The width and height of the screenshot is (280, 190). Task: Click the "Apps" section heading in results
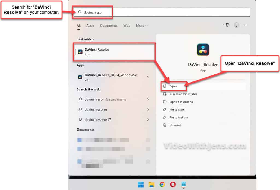coord(81,65)
